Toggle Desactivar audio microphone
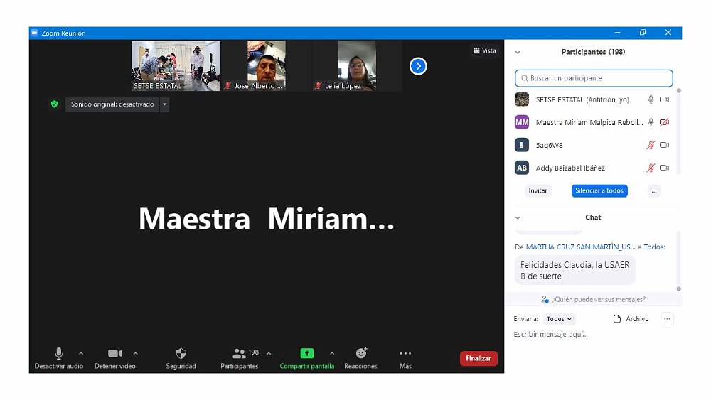This screenshot has width=711, height=400. coord(59,353)
